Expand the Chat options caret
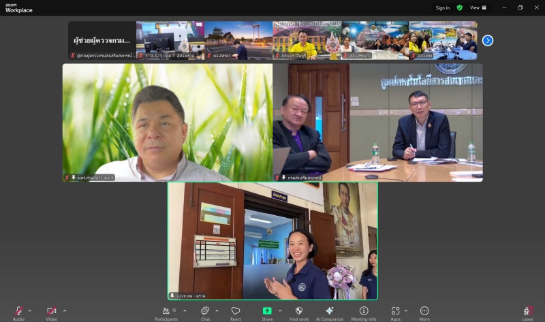Viewport: 545px width, 322px height. [217, 310]
